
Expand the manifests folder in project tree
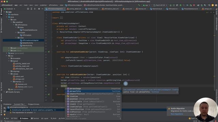[6, 15]
